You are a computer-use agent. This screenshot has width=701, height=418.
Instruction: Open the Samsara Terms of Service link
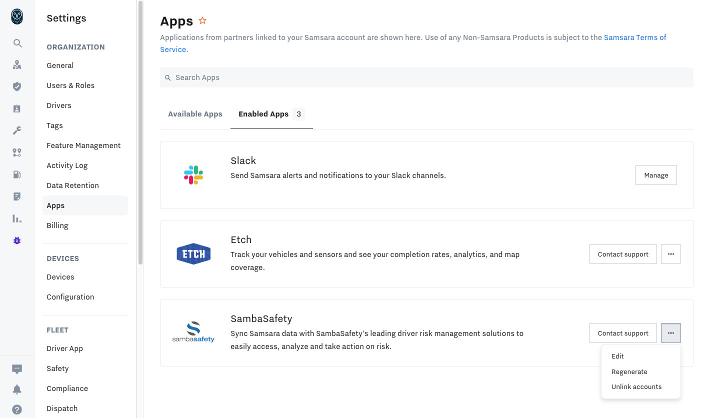(x=635, y=37)
